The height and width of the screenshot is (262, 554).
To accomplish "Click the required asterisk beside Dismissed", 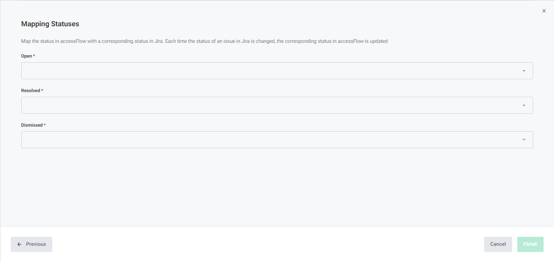I will point(45,125).
